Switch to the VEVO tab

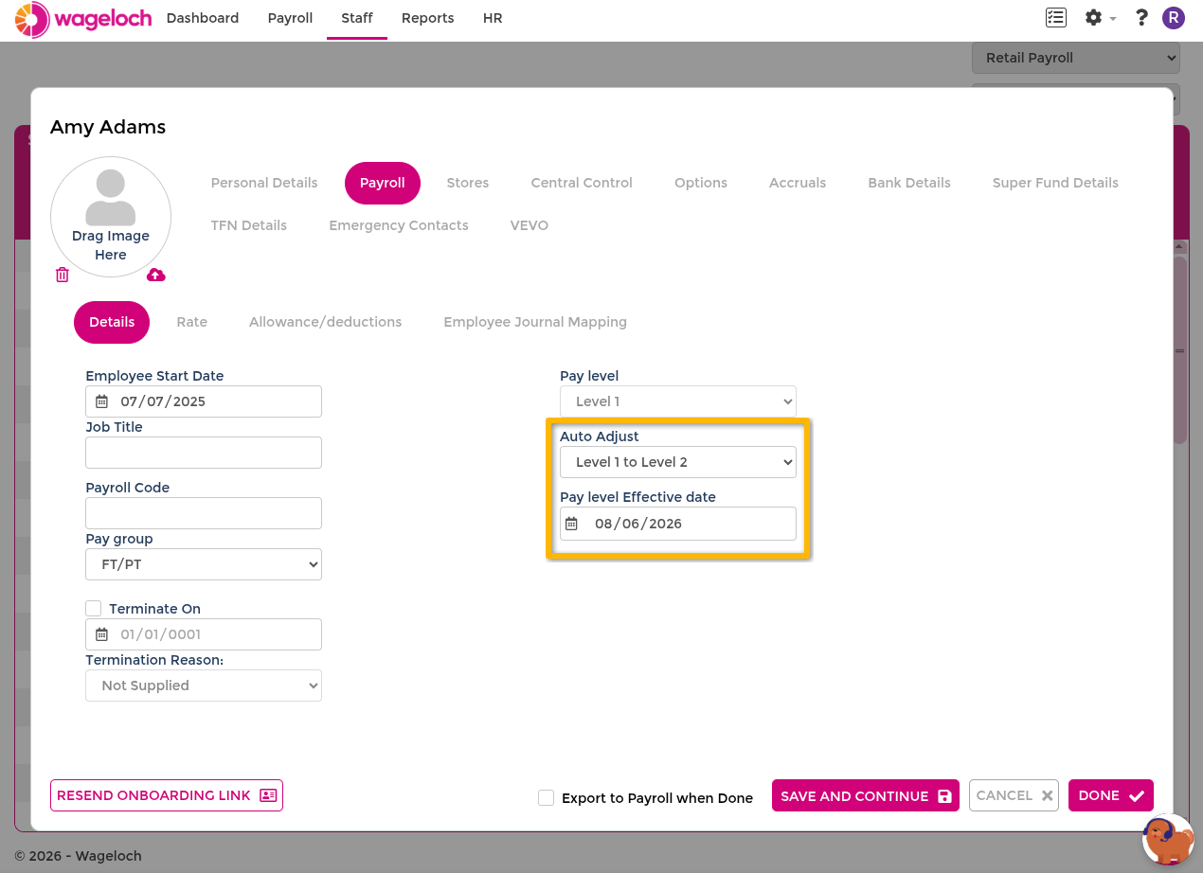530,225
